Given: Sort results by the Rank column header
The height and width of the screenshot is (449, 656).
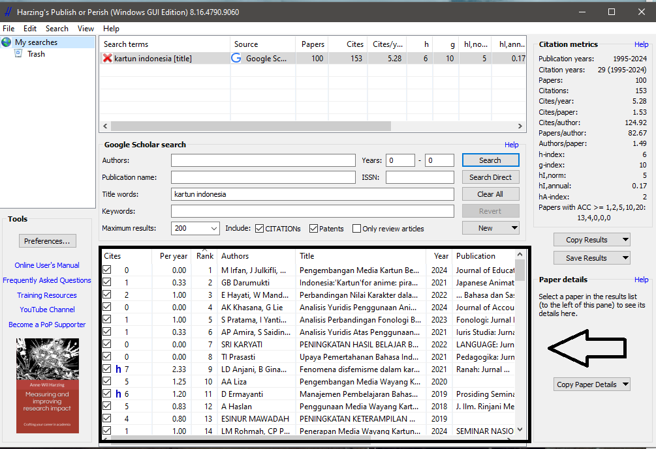Looking at the screenshot, I should pos(204,256).
